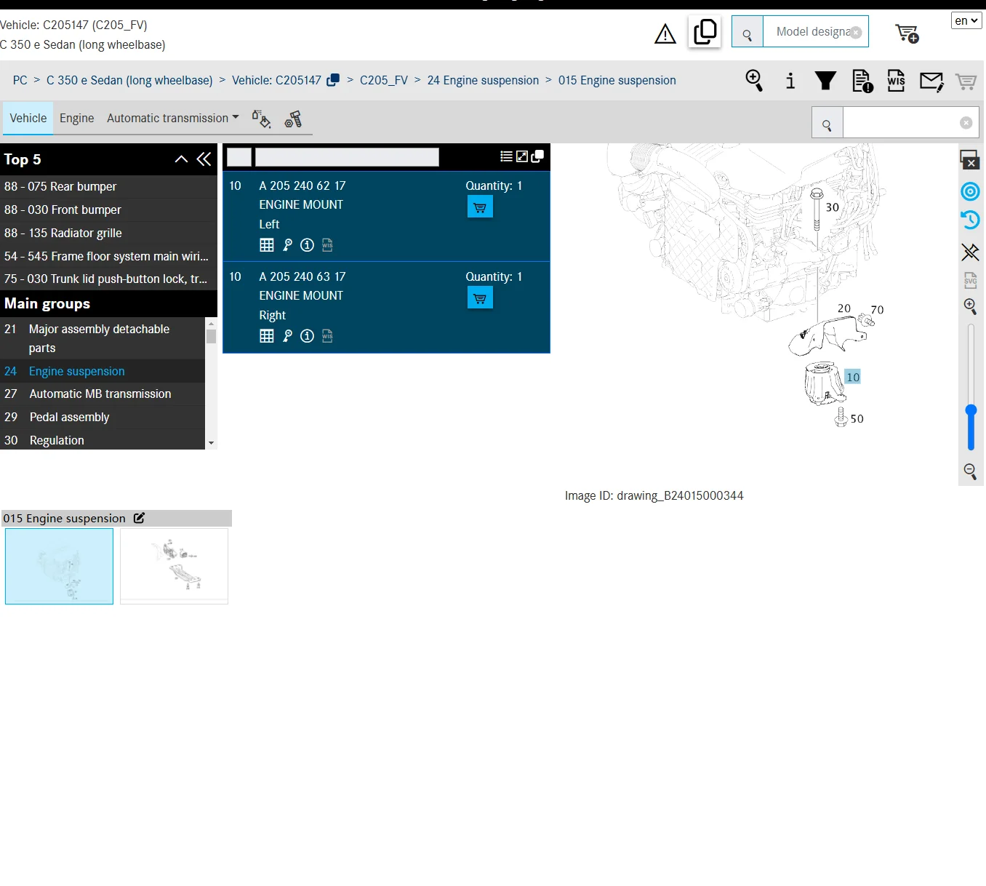Open WIS document icon in top toolbar

point(897,81)
